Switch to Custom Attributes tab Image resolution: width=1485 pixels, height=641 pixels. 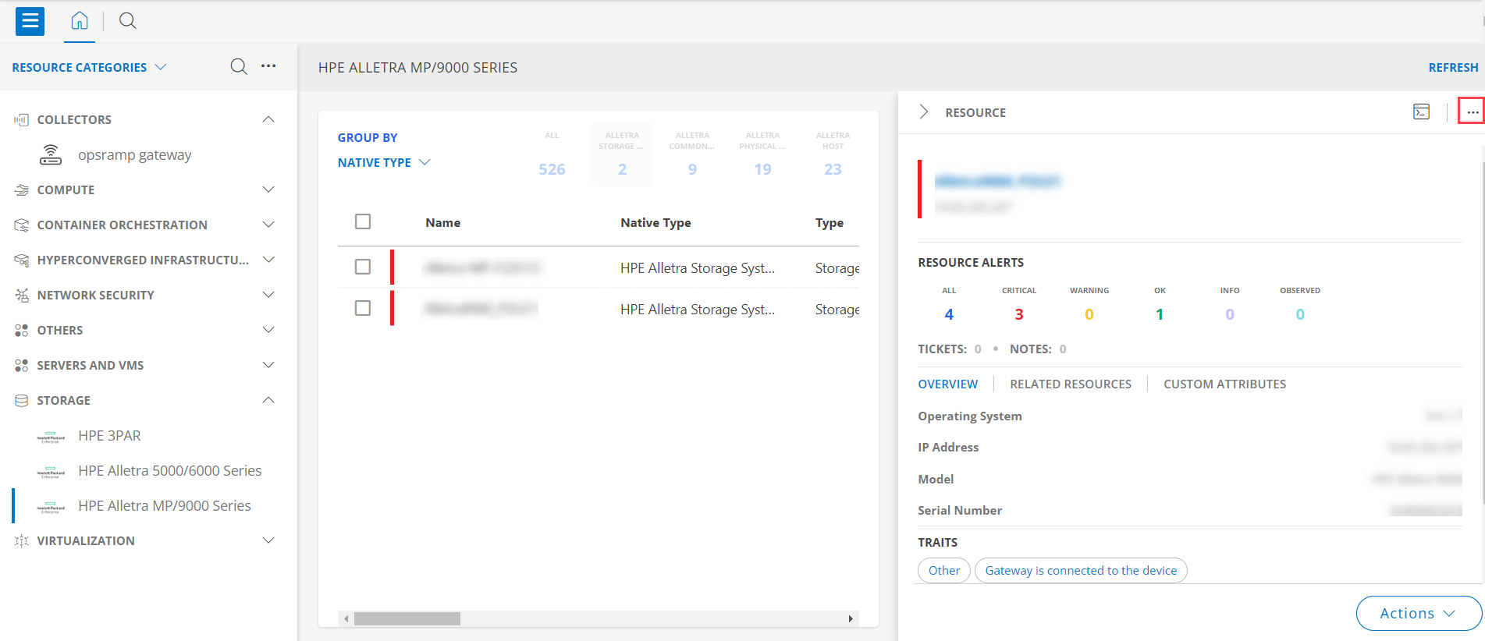click(1224, 384)
